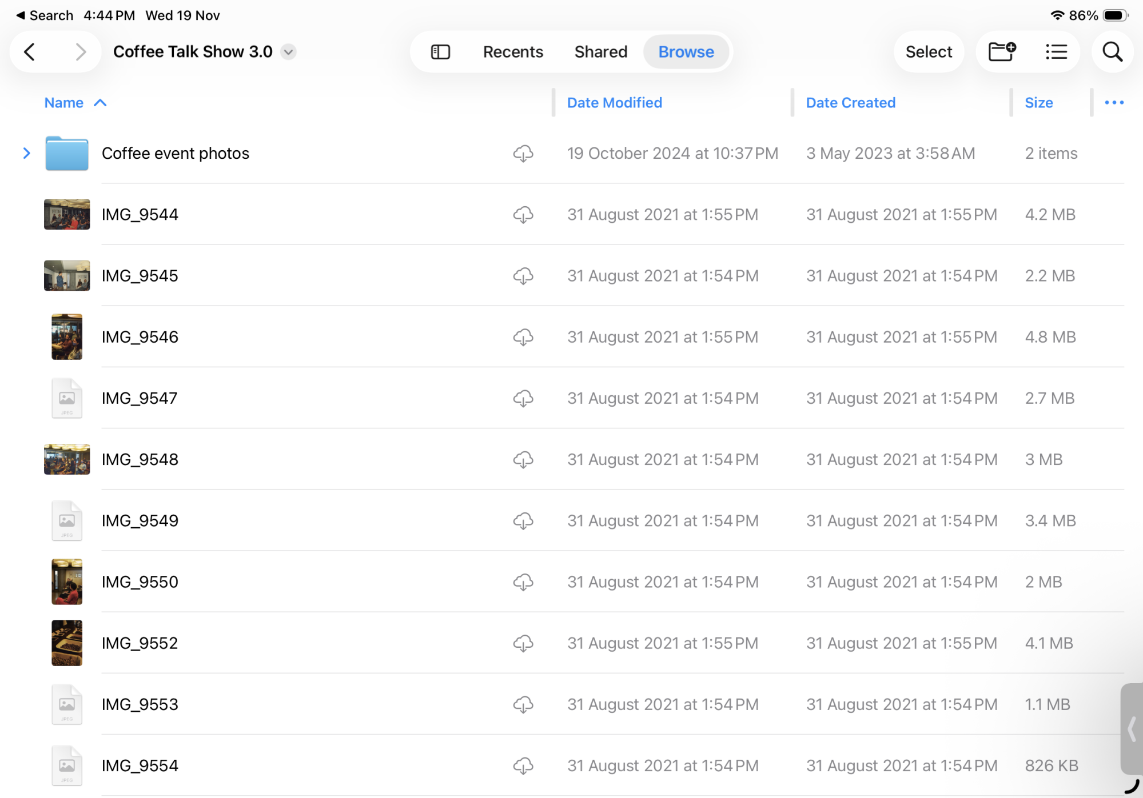Screen dimensions: 1143x798
Task: Select the IMG_9547 file name
Action: (x=140, y=398)
